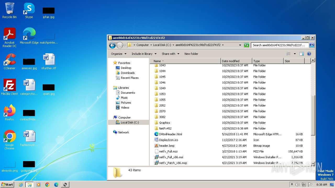This screenshot has width=335, height=188.
Task: Sort by Date modified column
Action: (236, 61)
